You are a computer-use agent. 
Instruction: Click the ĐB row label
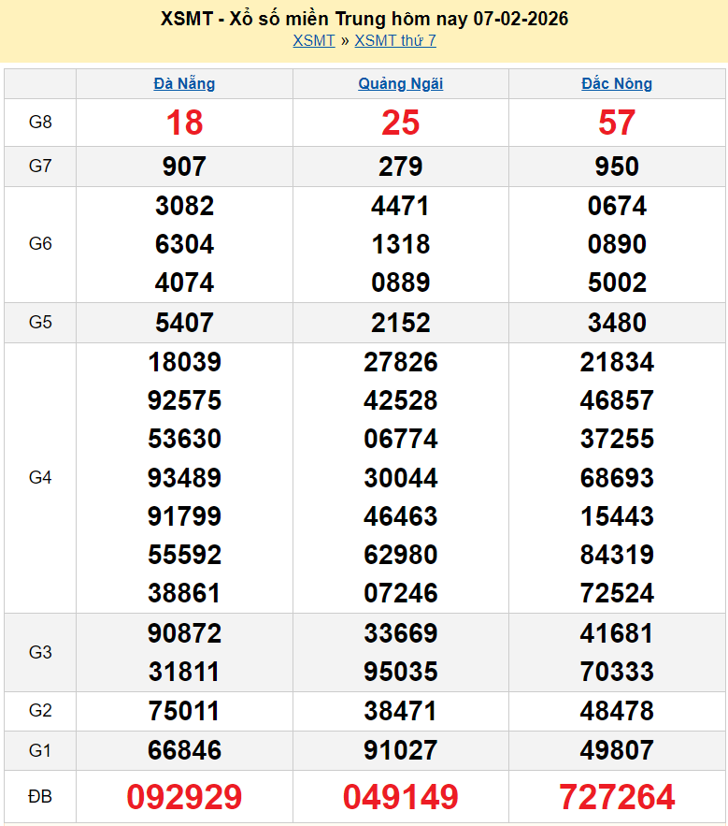point(40,797)
